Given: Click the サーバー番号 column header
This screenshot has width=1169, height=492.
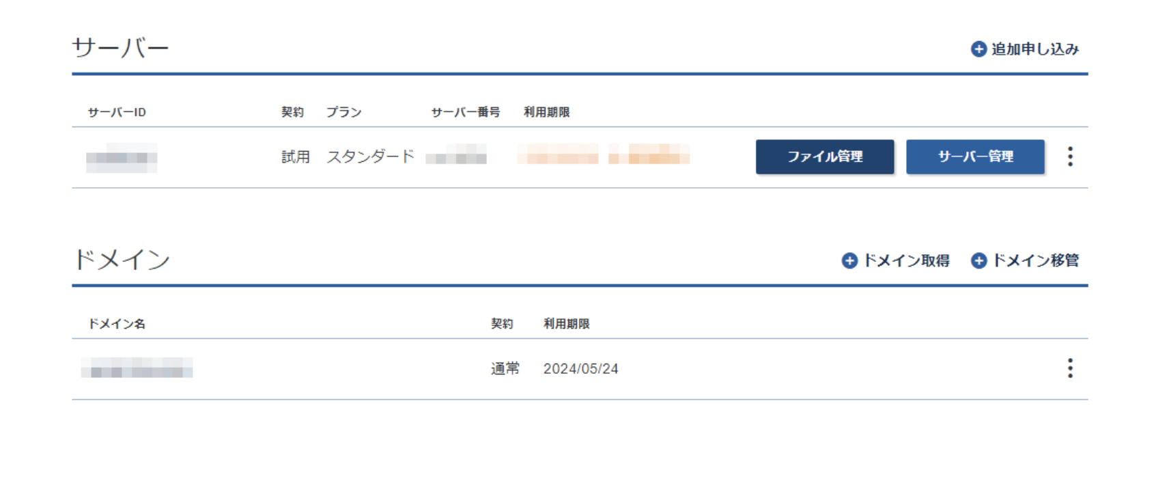Looking at the screenshot, I should (x=465, y=112).
